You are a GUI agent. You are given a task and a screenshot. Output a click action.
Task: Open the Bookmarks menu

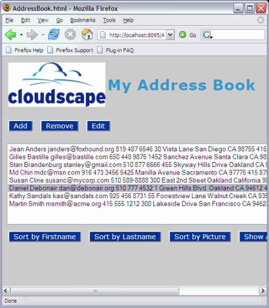point(83,20)
